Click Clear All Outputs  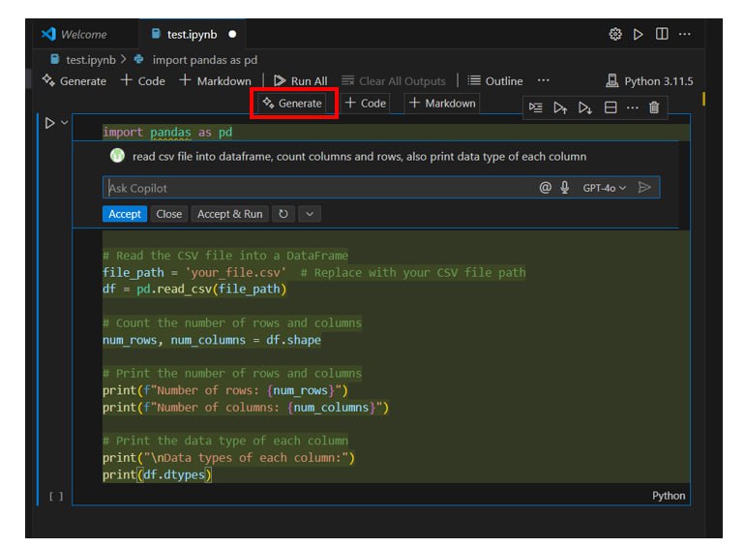point(394,81)
